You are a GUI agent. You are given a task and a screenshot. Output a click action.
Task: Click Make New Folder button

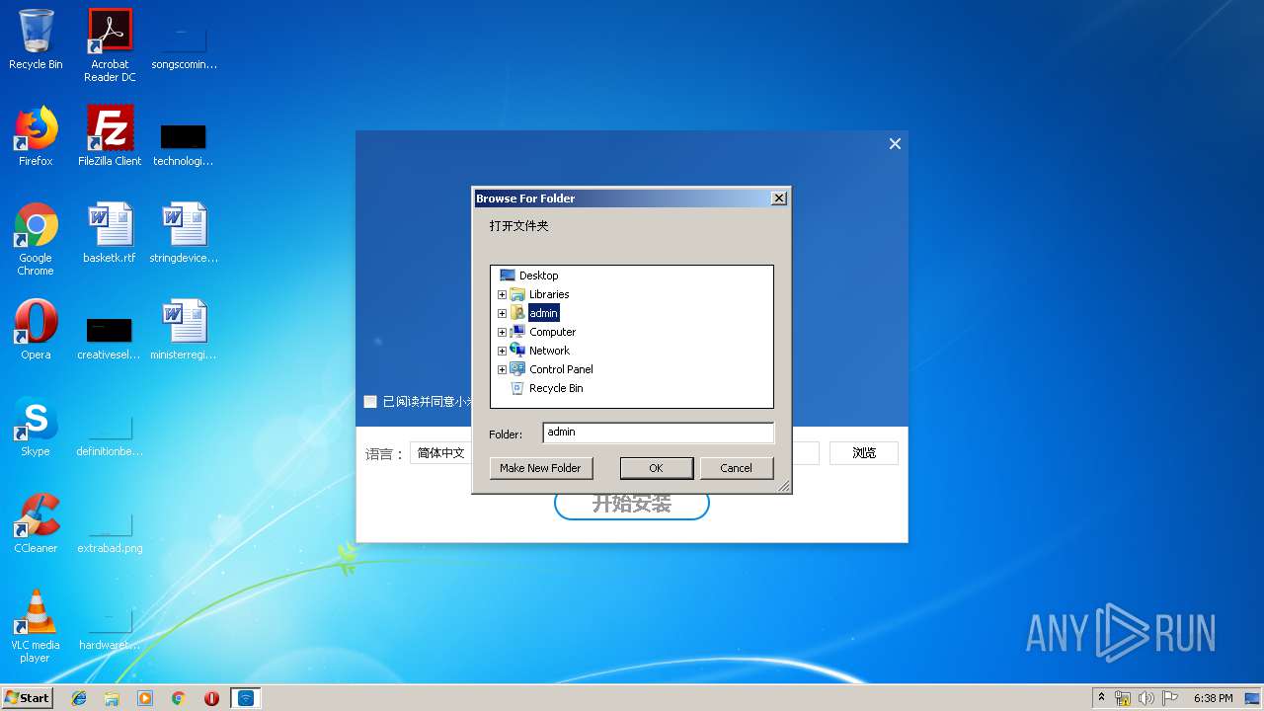click(540, 468)
